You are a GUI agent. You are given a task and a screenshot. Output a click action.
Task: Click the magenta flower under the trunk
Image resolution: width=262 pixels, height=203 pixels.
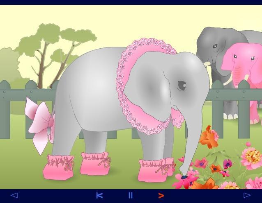(x=184, y=180)
